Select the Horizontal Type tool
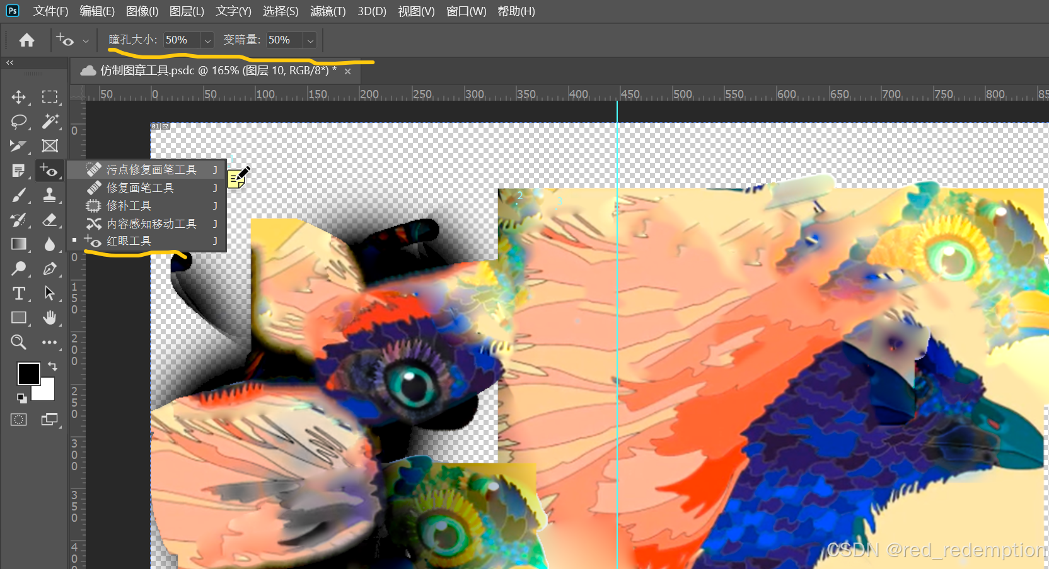This screenshot has height=569, width=1049. 19,293
